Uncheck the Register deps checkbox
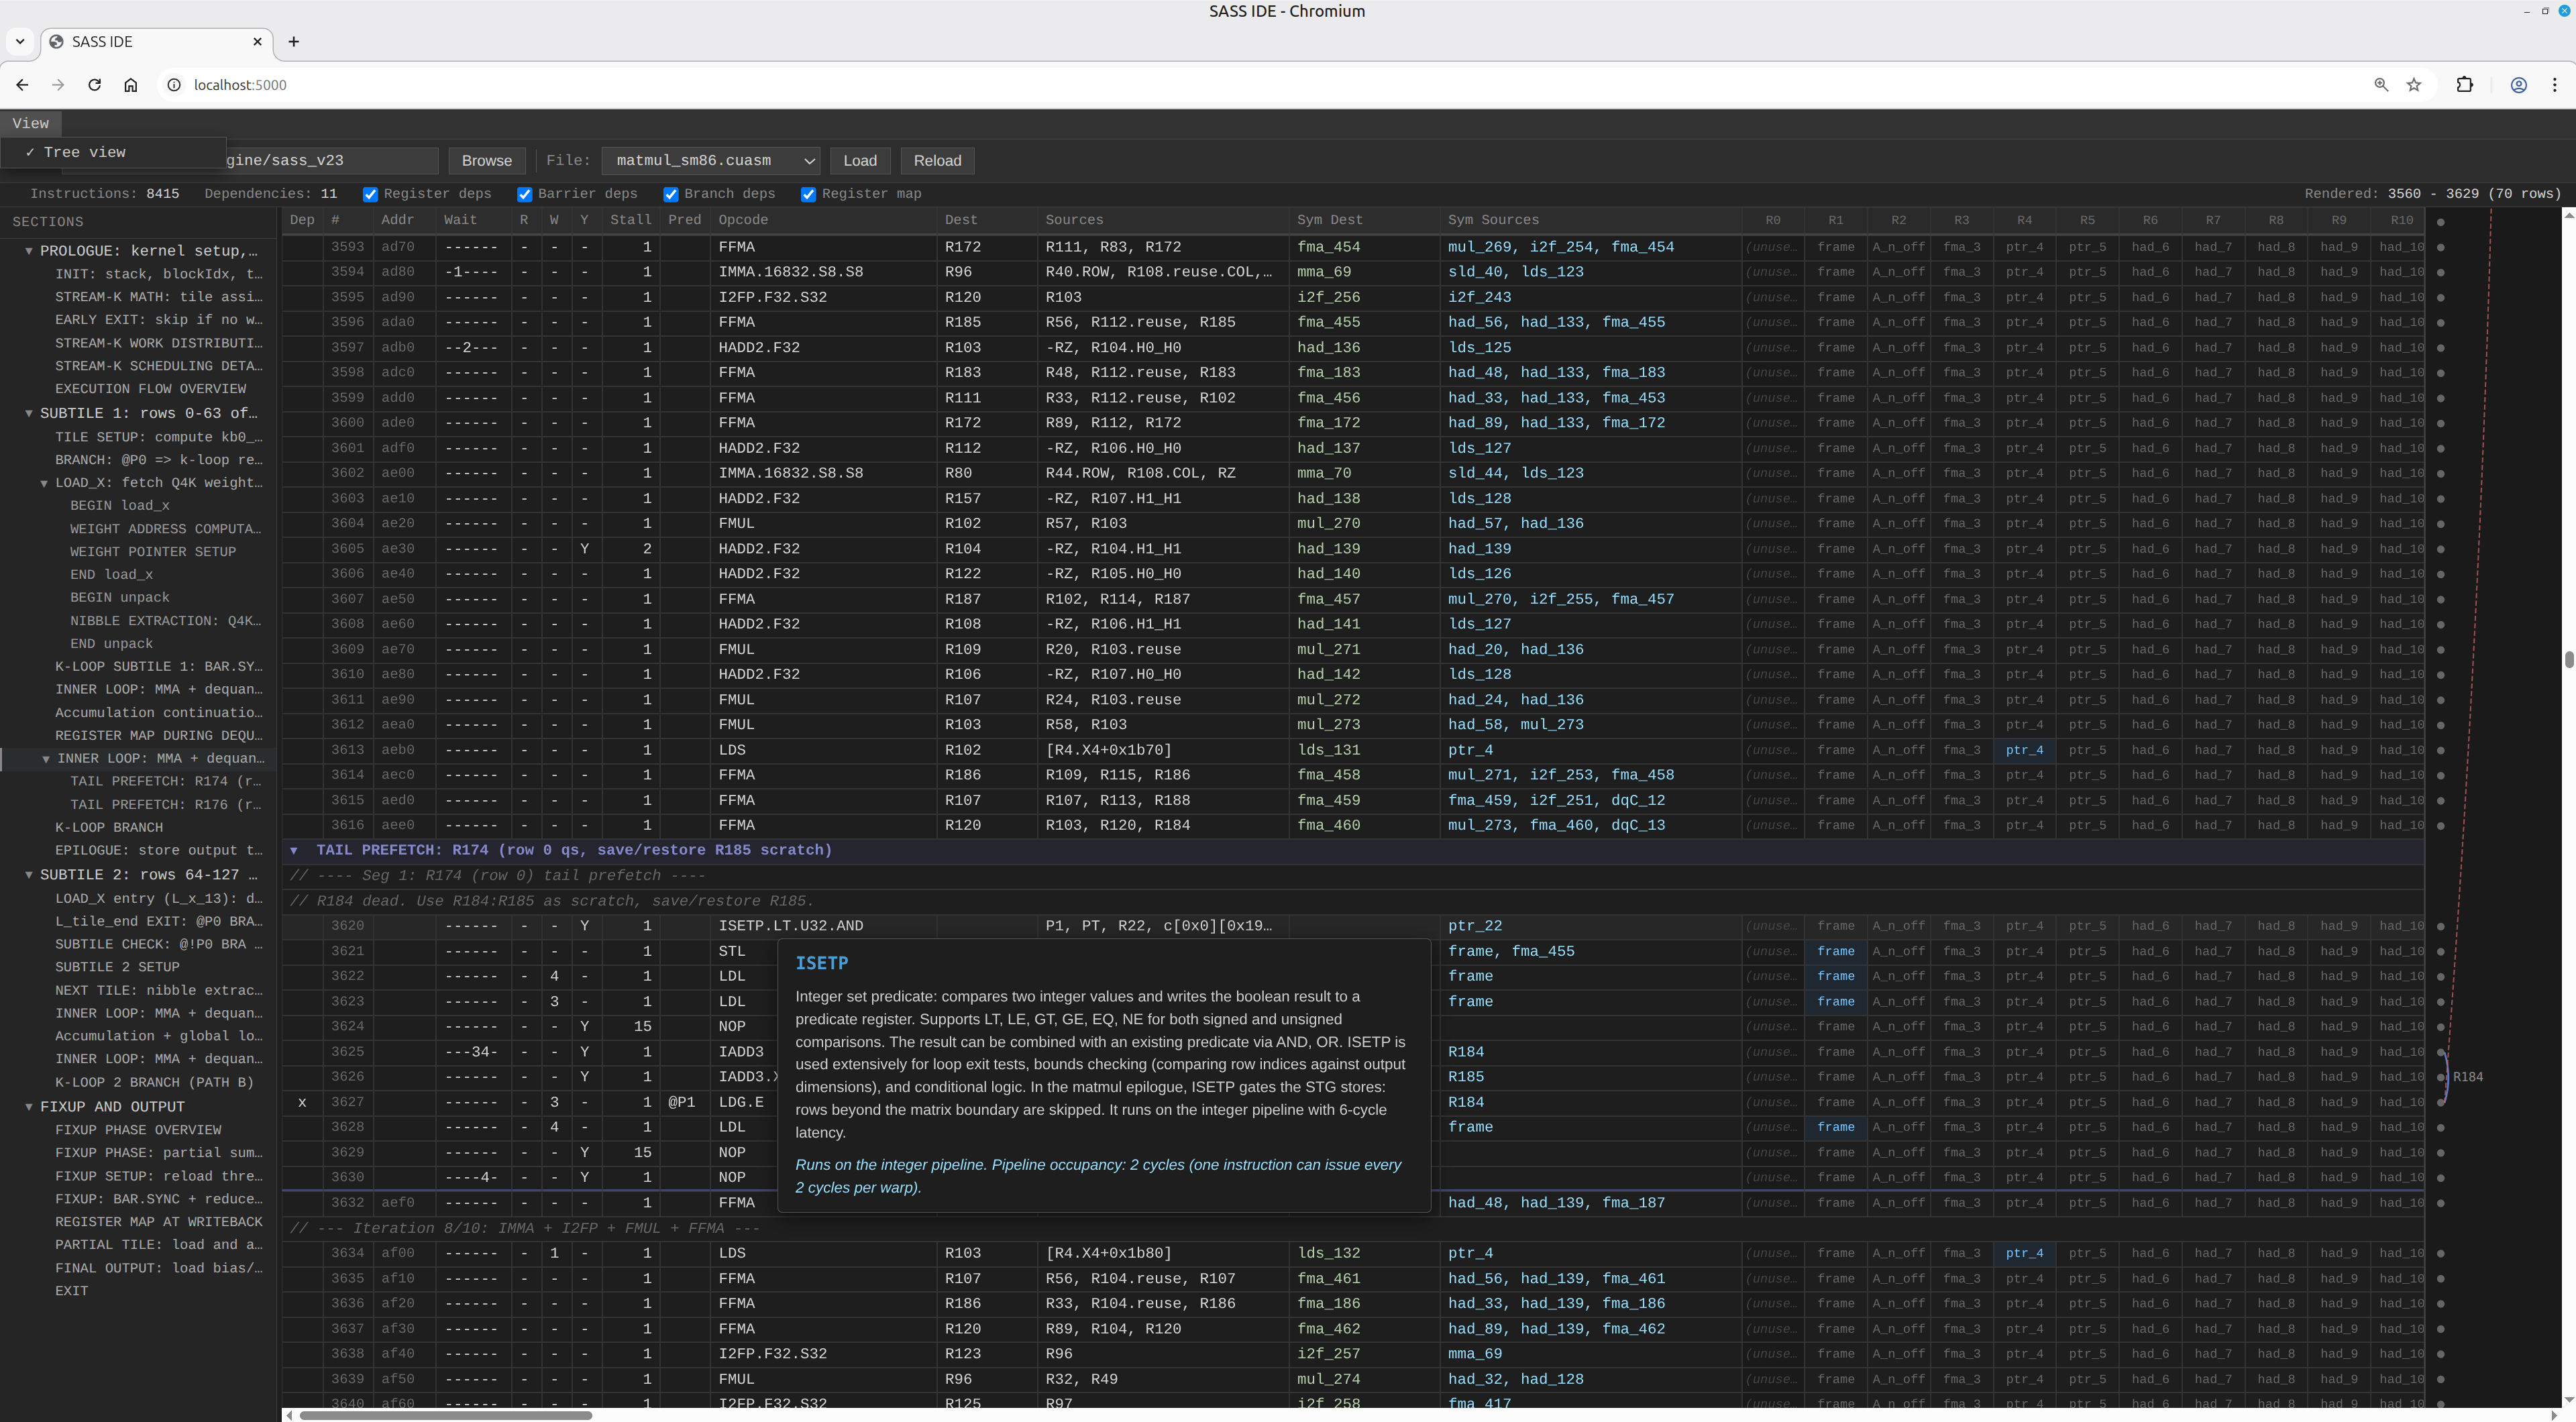Screen dimensions: 2576x1422 371,194
